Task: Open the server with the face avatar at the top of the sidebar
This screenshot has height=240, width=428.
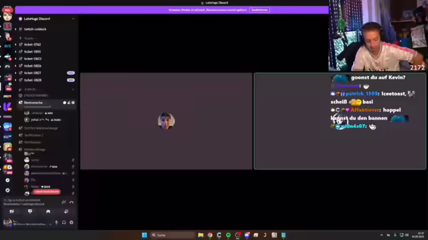Action: pos(7,16)
